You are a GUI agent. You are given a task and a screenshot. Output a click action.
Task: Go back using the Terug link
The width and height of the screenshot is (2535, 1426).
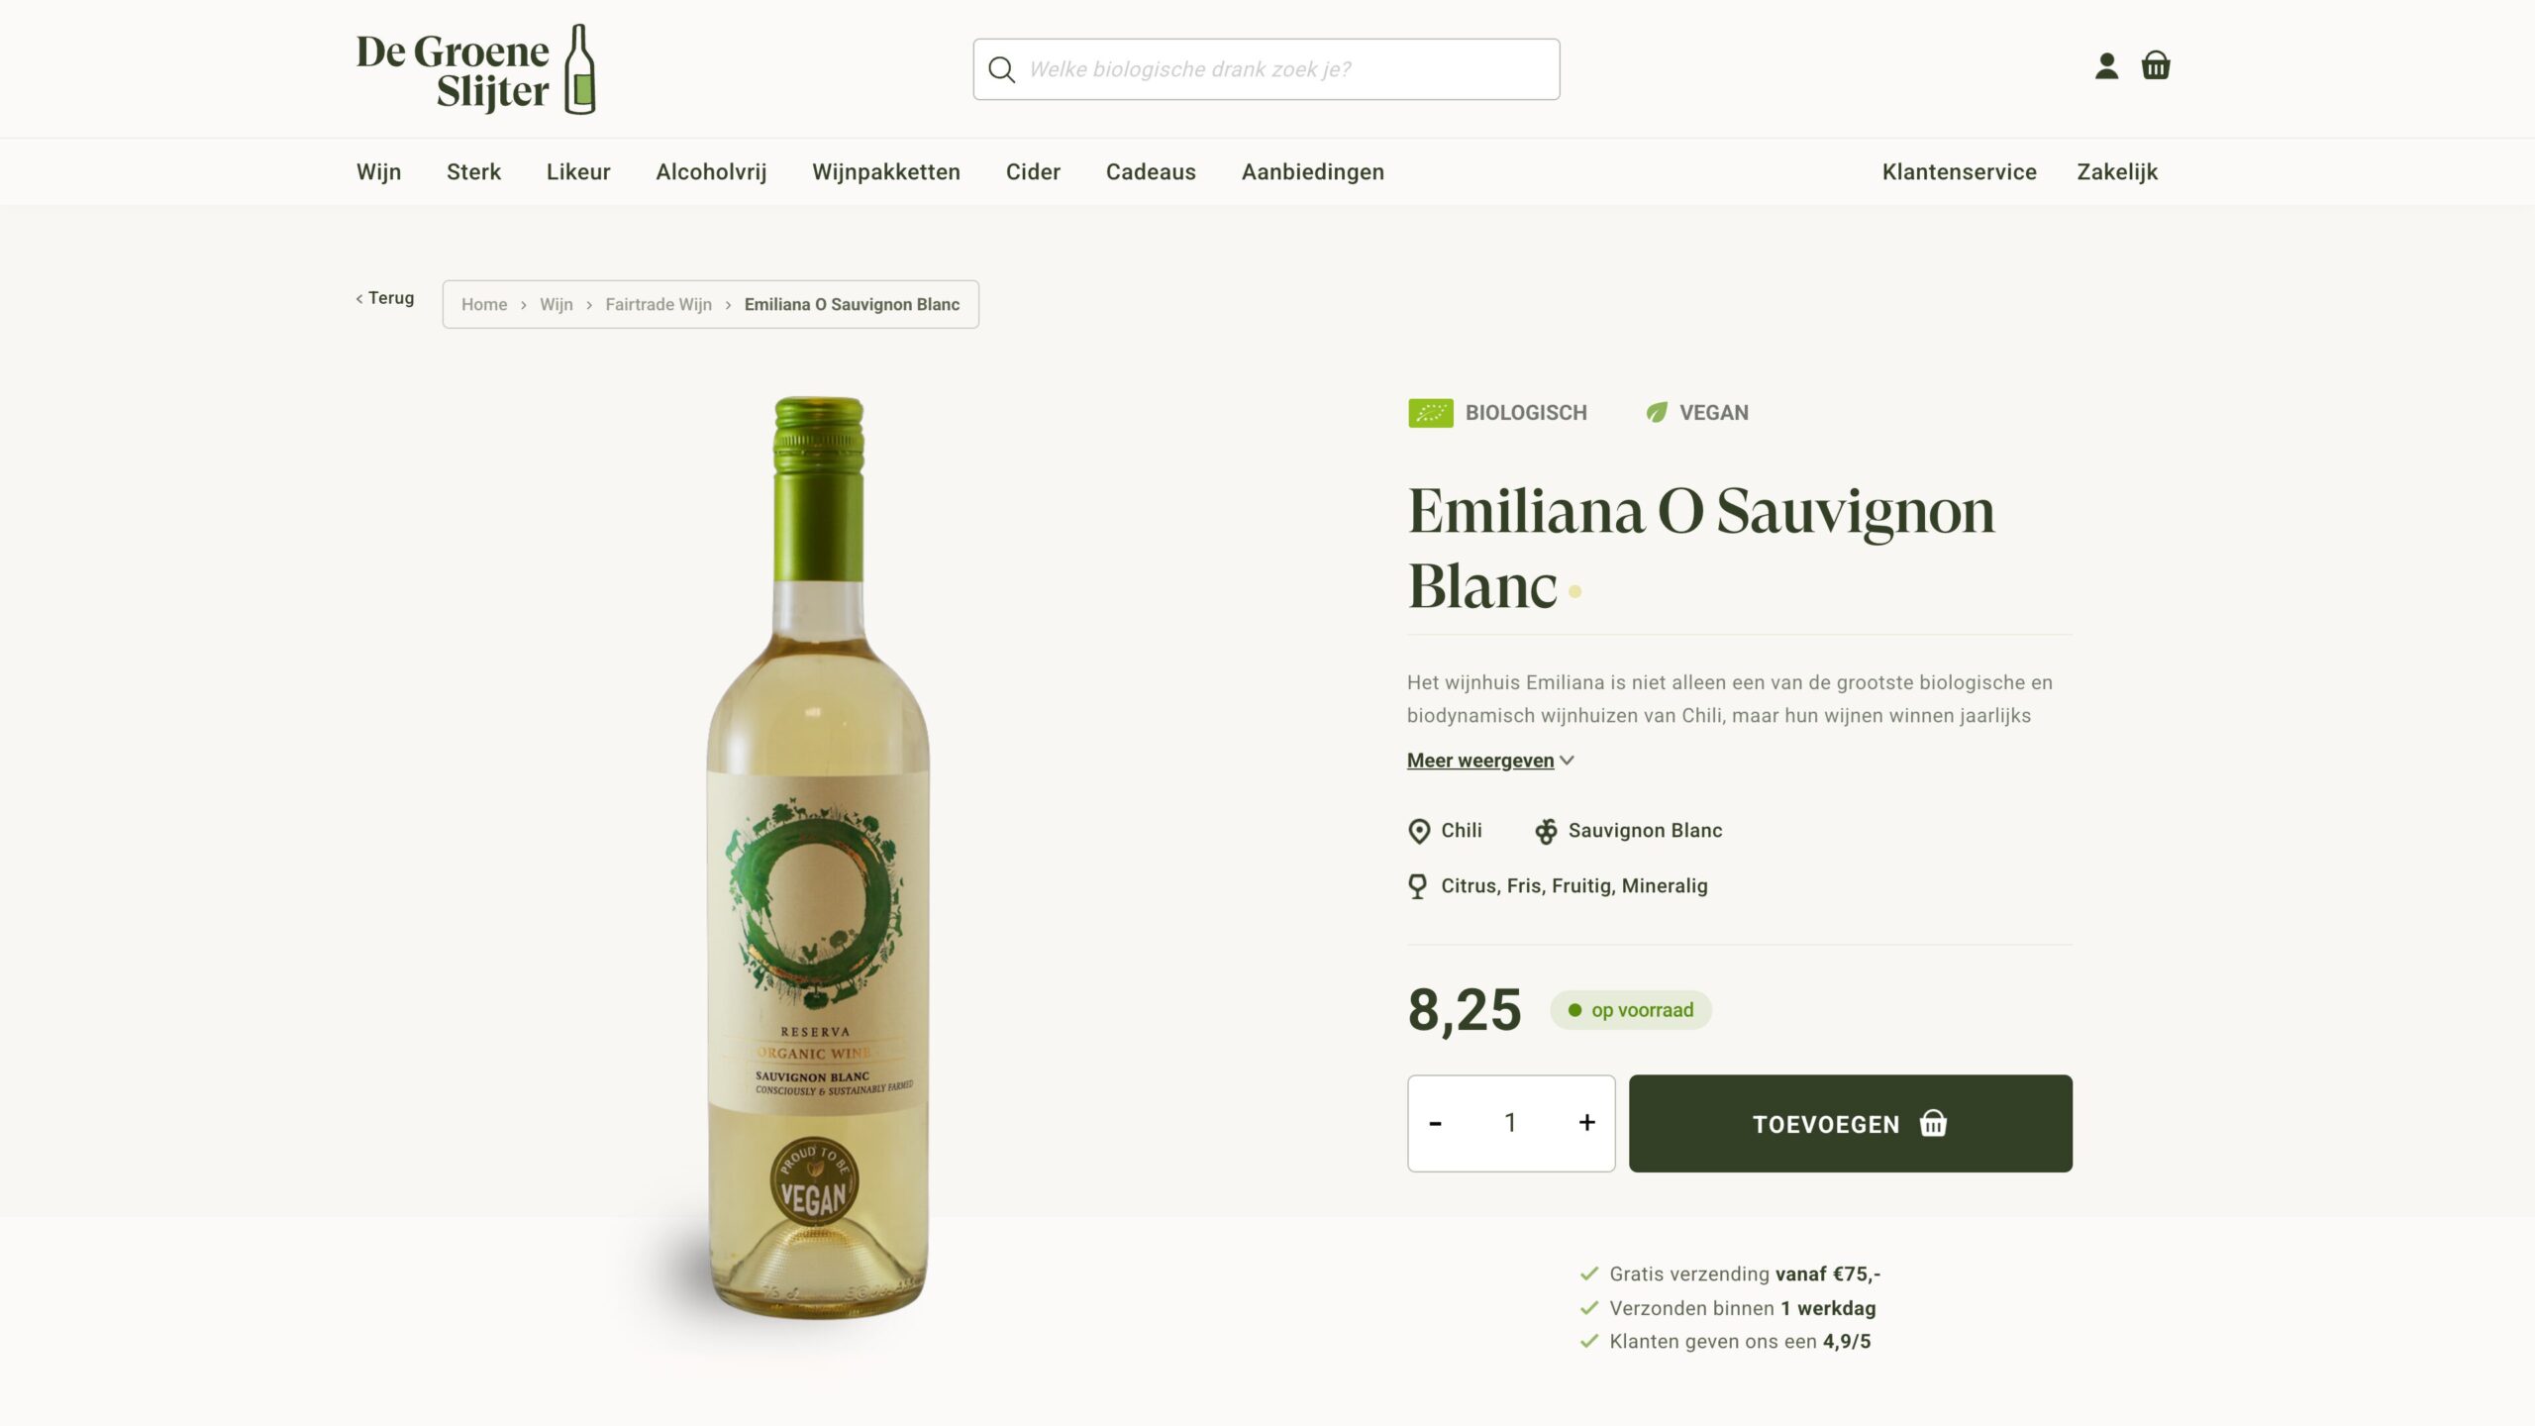(385, 298)
